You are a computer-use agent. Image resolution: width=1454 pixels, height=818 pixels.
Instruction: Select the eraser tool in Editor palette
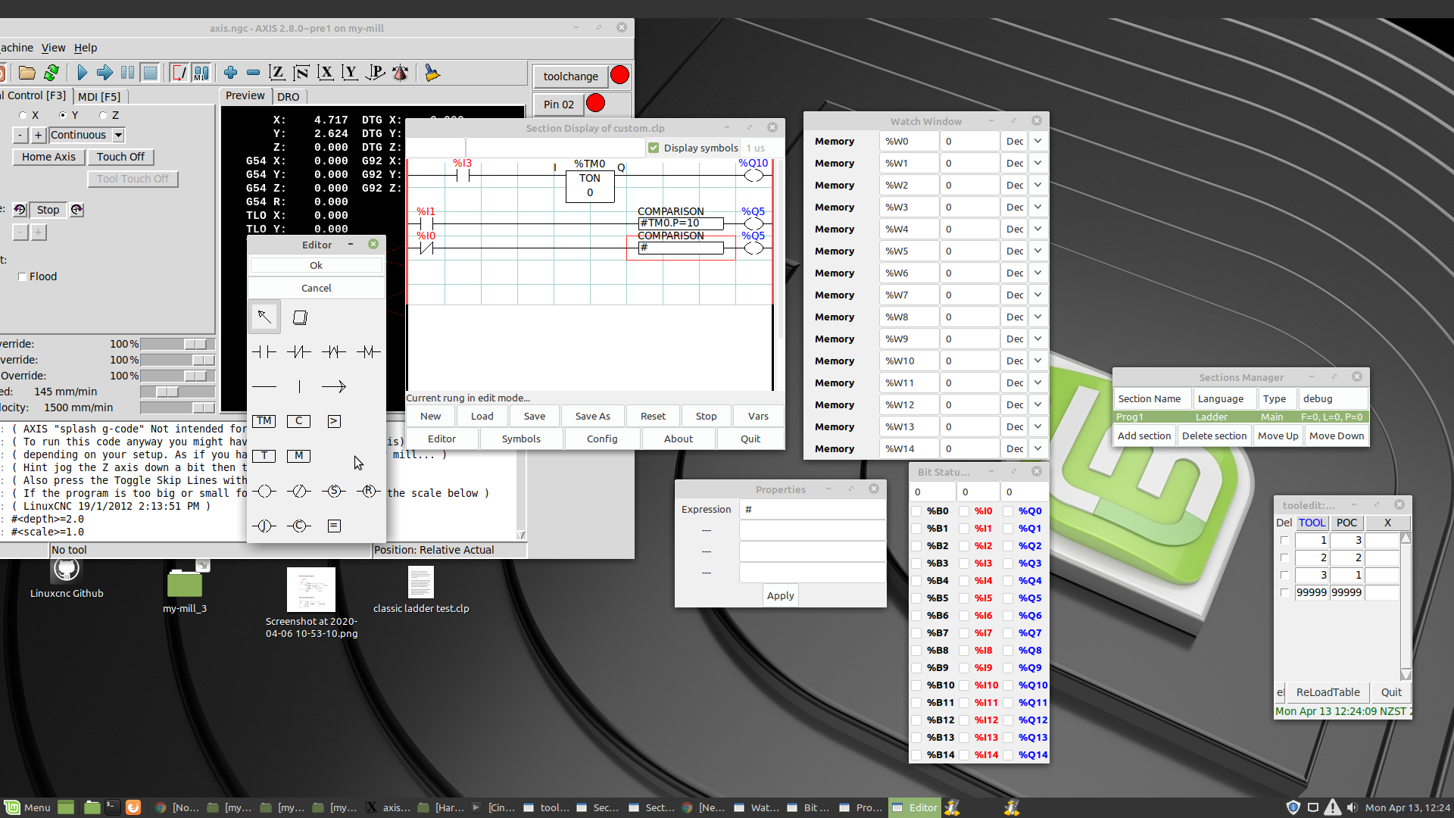(300, 317)
